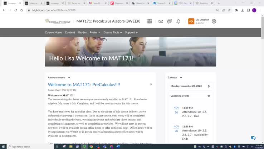Reload the page in the browser

(16, 10)
